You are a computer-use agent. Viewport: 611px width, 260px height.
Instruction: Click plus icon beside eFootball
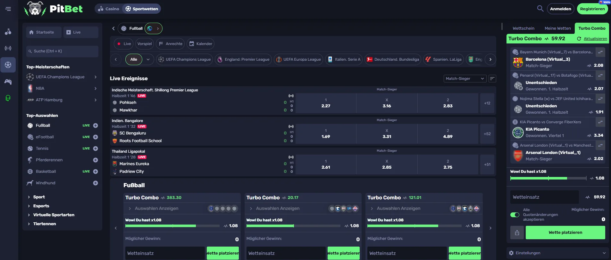coord(96,137)
